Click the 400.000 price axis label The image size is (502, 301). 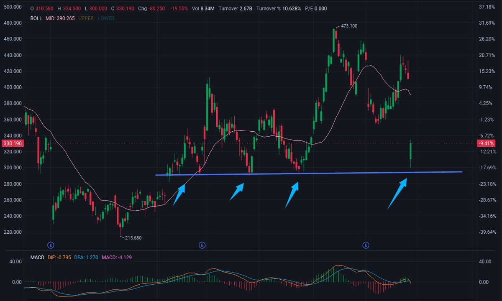[13, 87]
